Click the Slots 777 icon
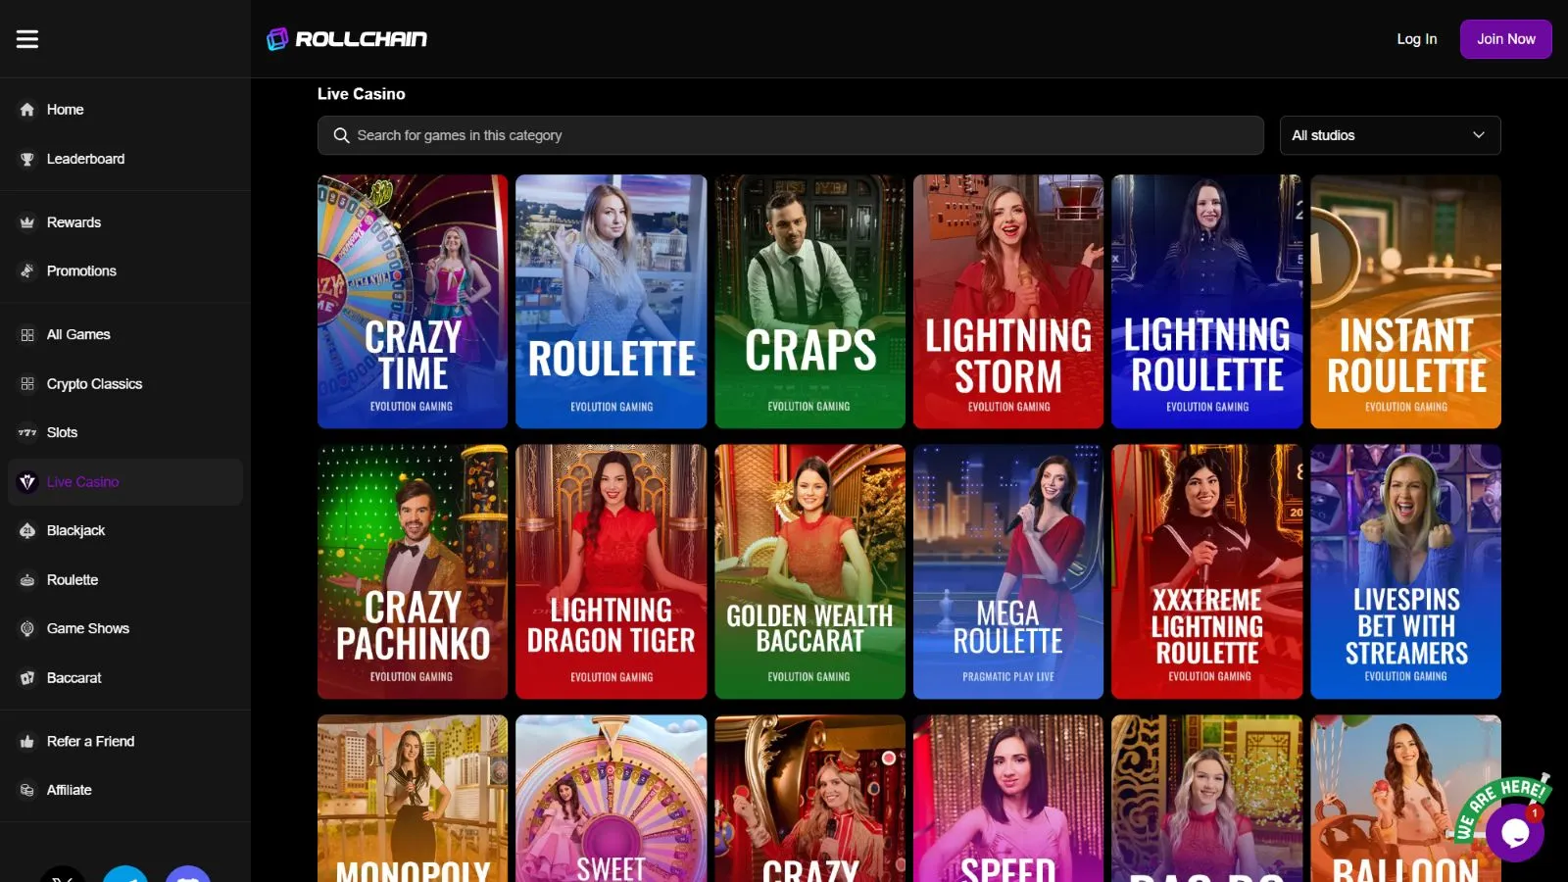The image size is (1568, 882). [27, 432]
